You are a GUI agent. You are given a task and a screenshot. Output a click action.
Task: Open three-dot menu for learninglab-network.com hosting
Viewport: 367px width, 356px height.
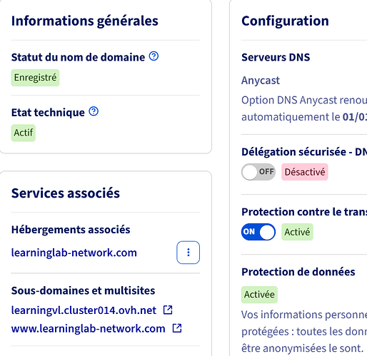[188, 253]
